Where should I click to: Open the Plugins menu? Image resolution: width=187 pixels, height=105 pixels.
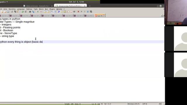pyautogui.click(x=52, y=9)
